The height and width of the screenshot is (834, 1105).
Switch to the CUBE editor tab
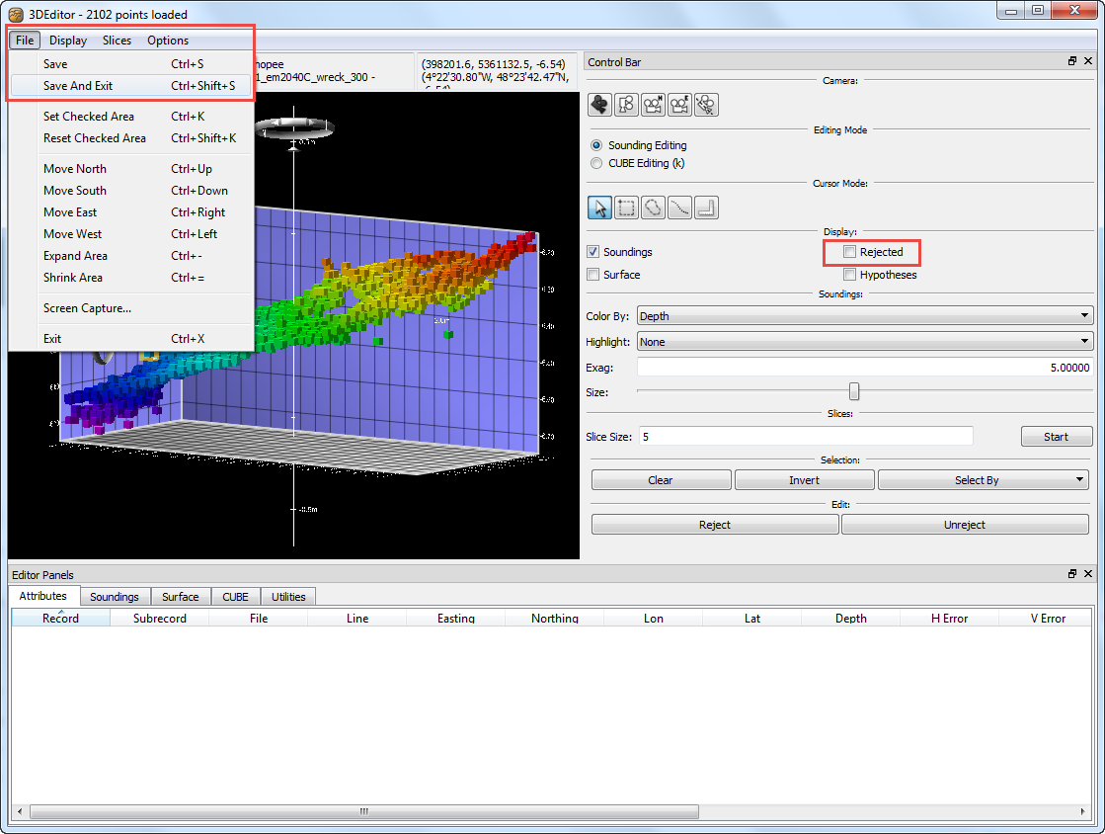(235, 597)
